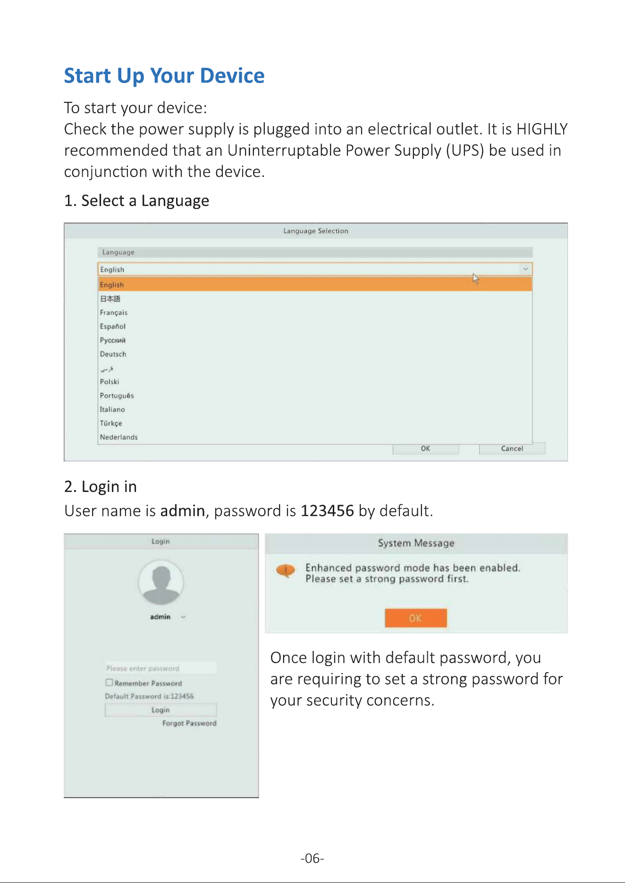Select English from the language list
625x883 pixels.
pyautogui.click(x=315, y=284)
